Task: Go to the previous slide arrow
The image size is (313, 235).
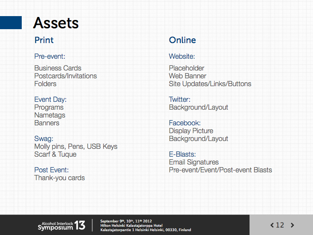Action: [x=272, y=225]
